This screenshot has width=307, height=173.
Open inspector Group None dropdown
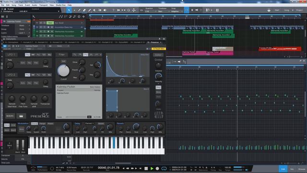click(x=23, y=29)
